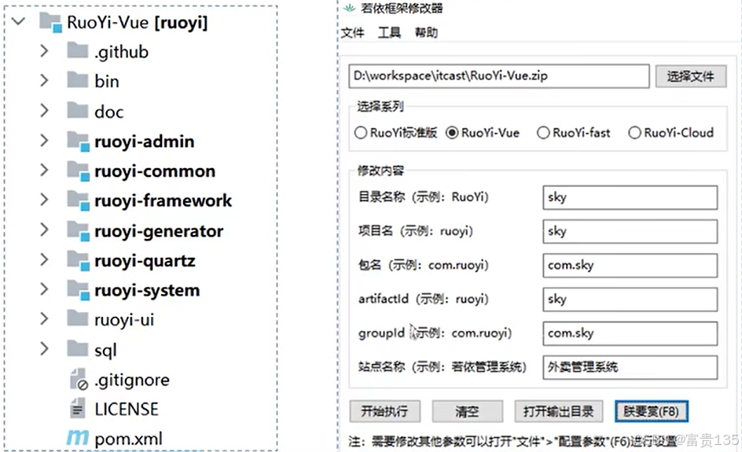Click the RuoYi-Vue root project folder icon

tap(50, 22)
